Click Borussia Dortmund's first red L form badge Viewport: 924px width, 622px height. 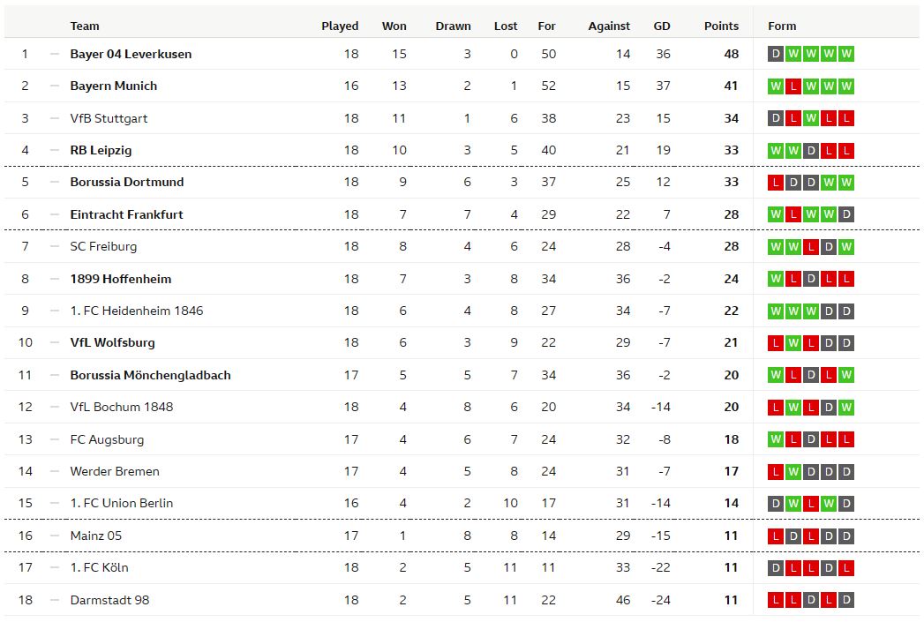tap(776, 182)
